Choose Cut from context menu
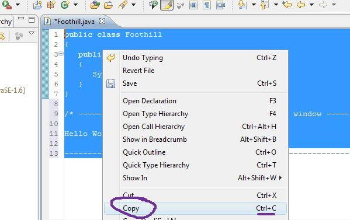This screenshot has height=220, width=350. pos(196,195)
